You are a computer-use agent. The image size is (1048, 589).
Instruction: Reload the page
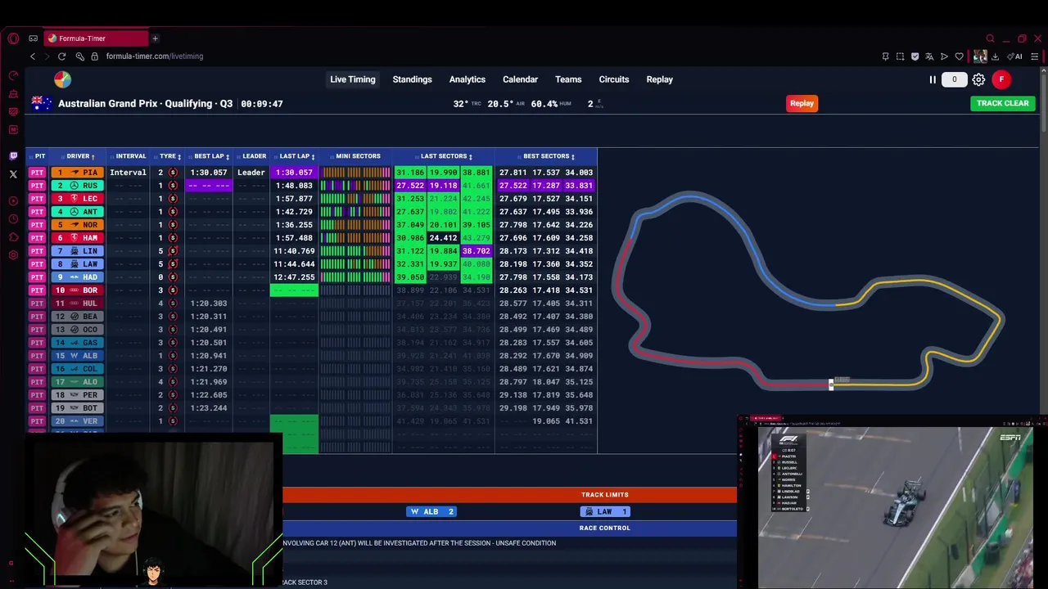click(x=61, y=56)
